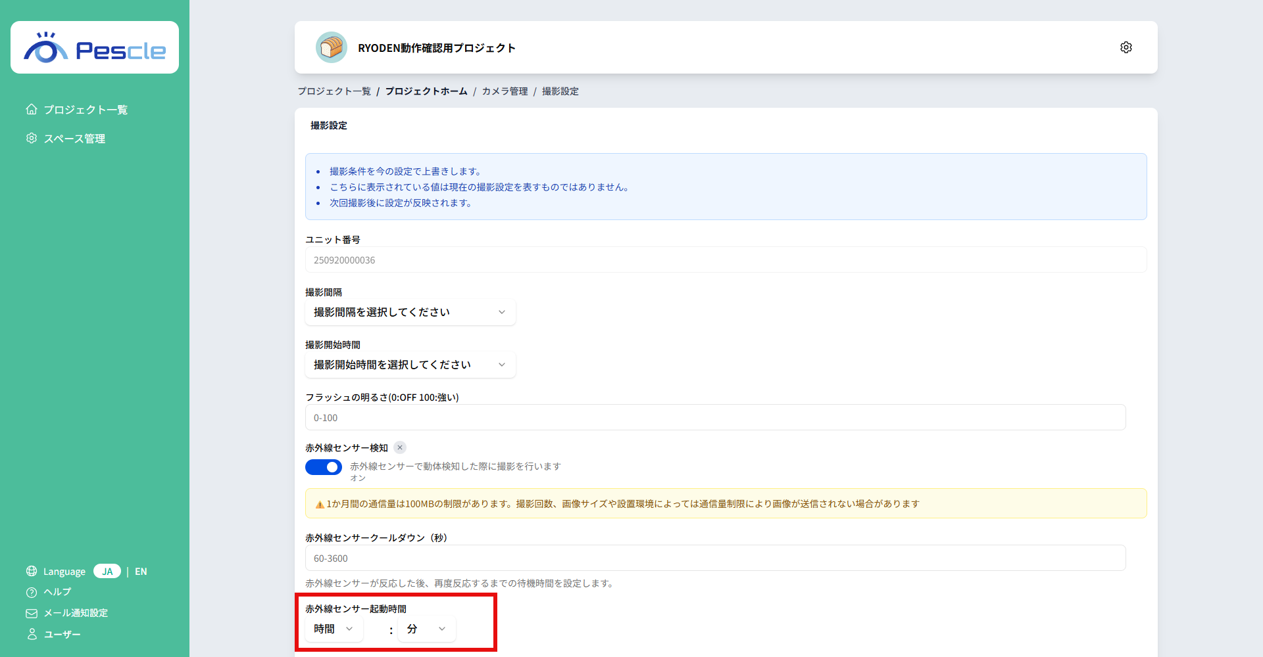Screen dimensions: 1263x657
Task: Click 赤外線センサー起動時間 label
Action: point(356,609)
